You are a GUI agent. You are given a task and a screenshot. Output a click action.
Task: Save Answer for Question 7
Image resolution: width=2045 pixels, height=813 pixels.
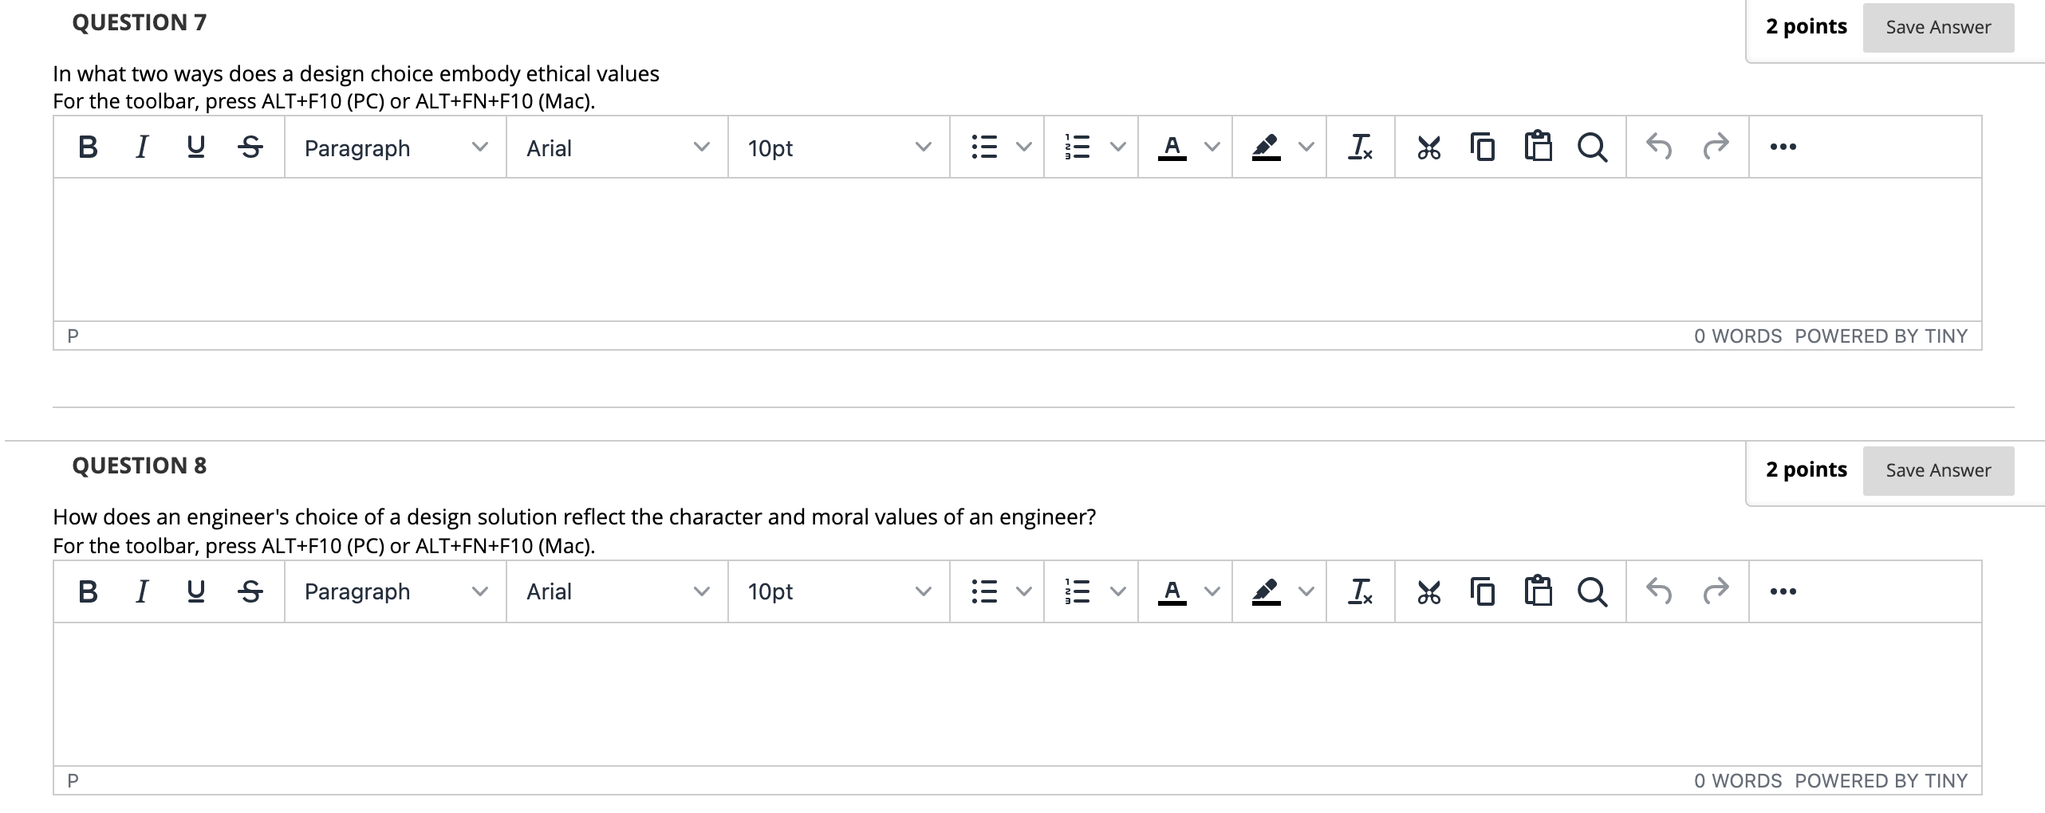tap(1938, 28)
